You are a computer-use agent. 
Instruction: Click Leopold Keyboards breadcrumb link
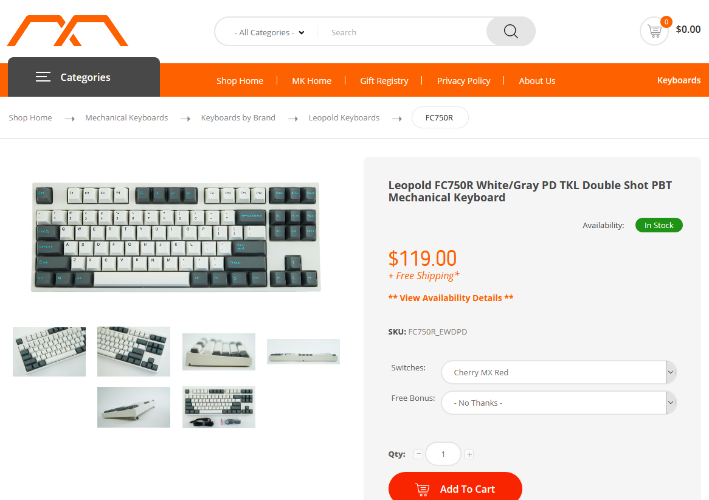click(344, 117)
